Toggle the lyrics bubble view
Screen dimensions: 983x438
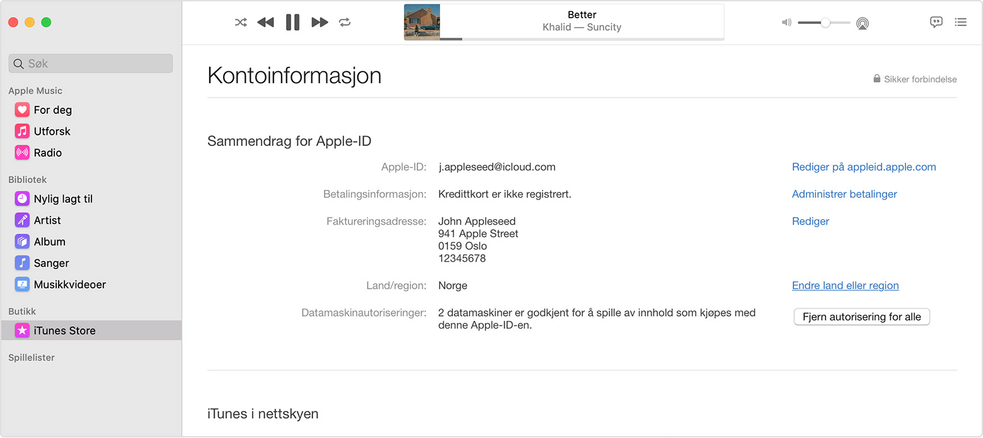[x=936, y=22]
